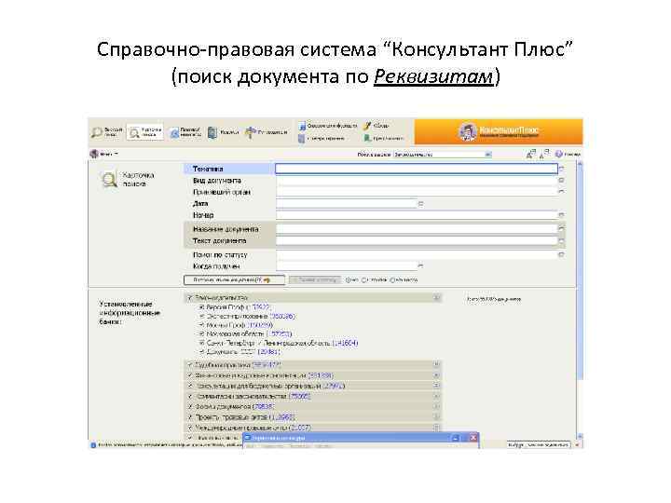Viewport: 671px width, 503px height.
Task: Open the selector button at the end of Поиск по статусу field
Action: (x=561, y=254)
